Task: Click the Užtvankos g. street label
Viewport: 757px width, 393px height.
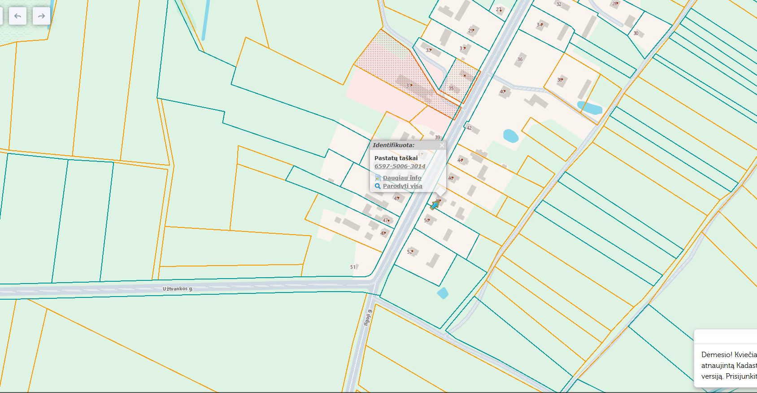Action: [x=178, y=289]
